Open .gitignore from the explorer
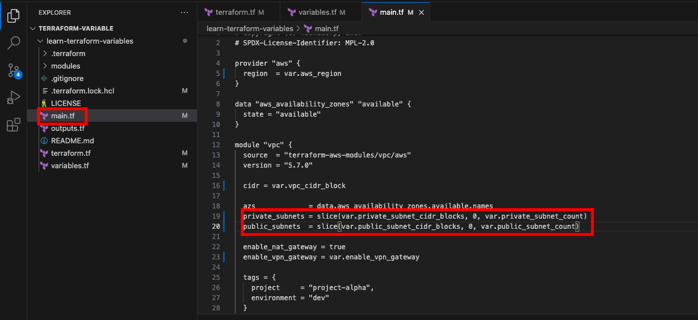698x320 pixels. coord(67,79)
